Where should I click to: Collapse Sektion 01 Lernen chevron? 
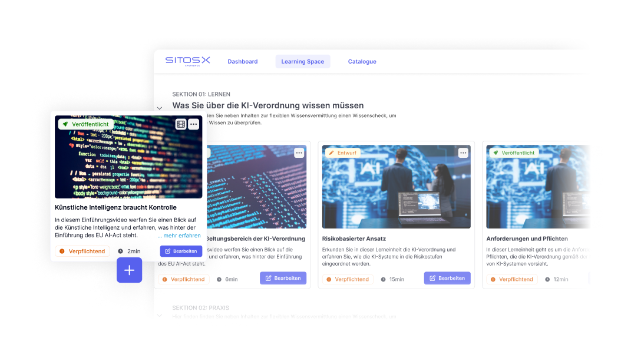[160, 108]
